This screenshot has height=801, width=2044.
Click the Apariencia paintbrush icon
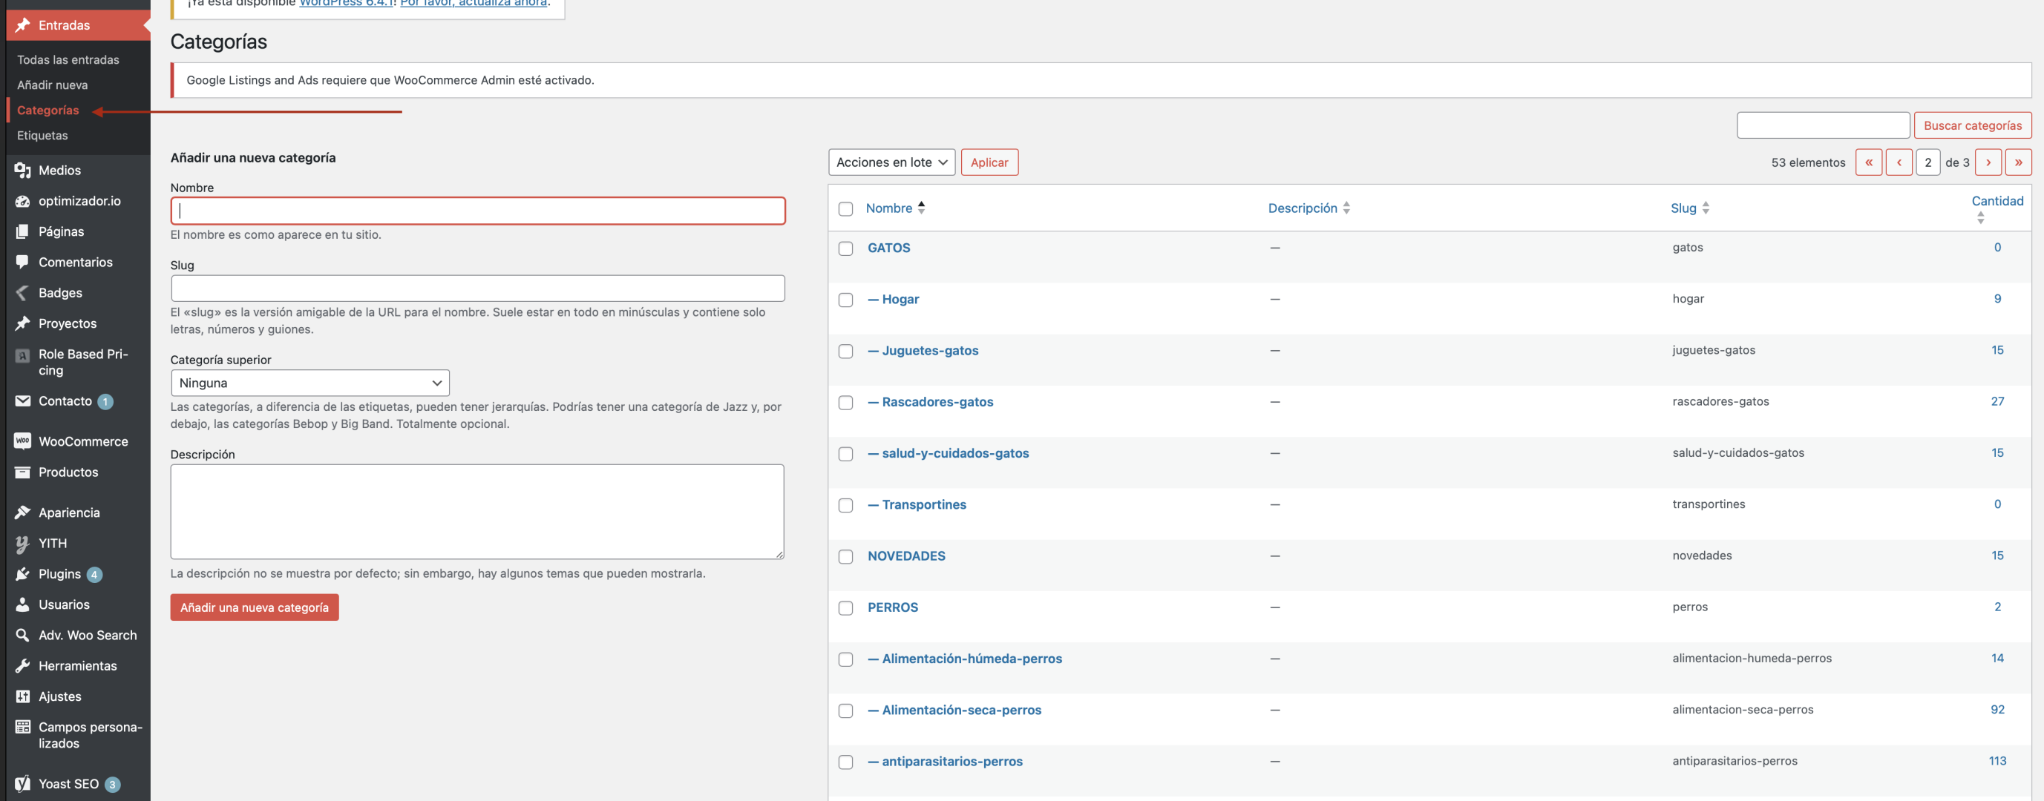[22, 513]
